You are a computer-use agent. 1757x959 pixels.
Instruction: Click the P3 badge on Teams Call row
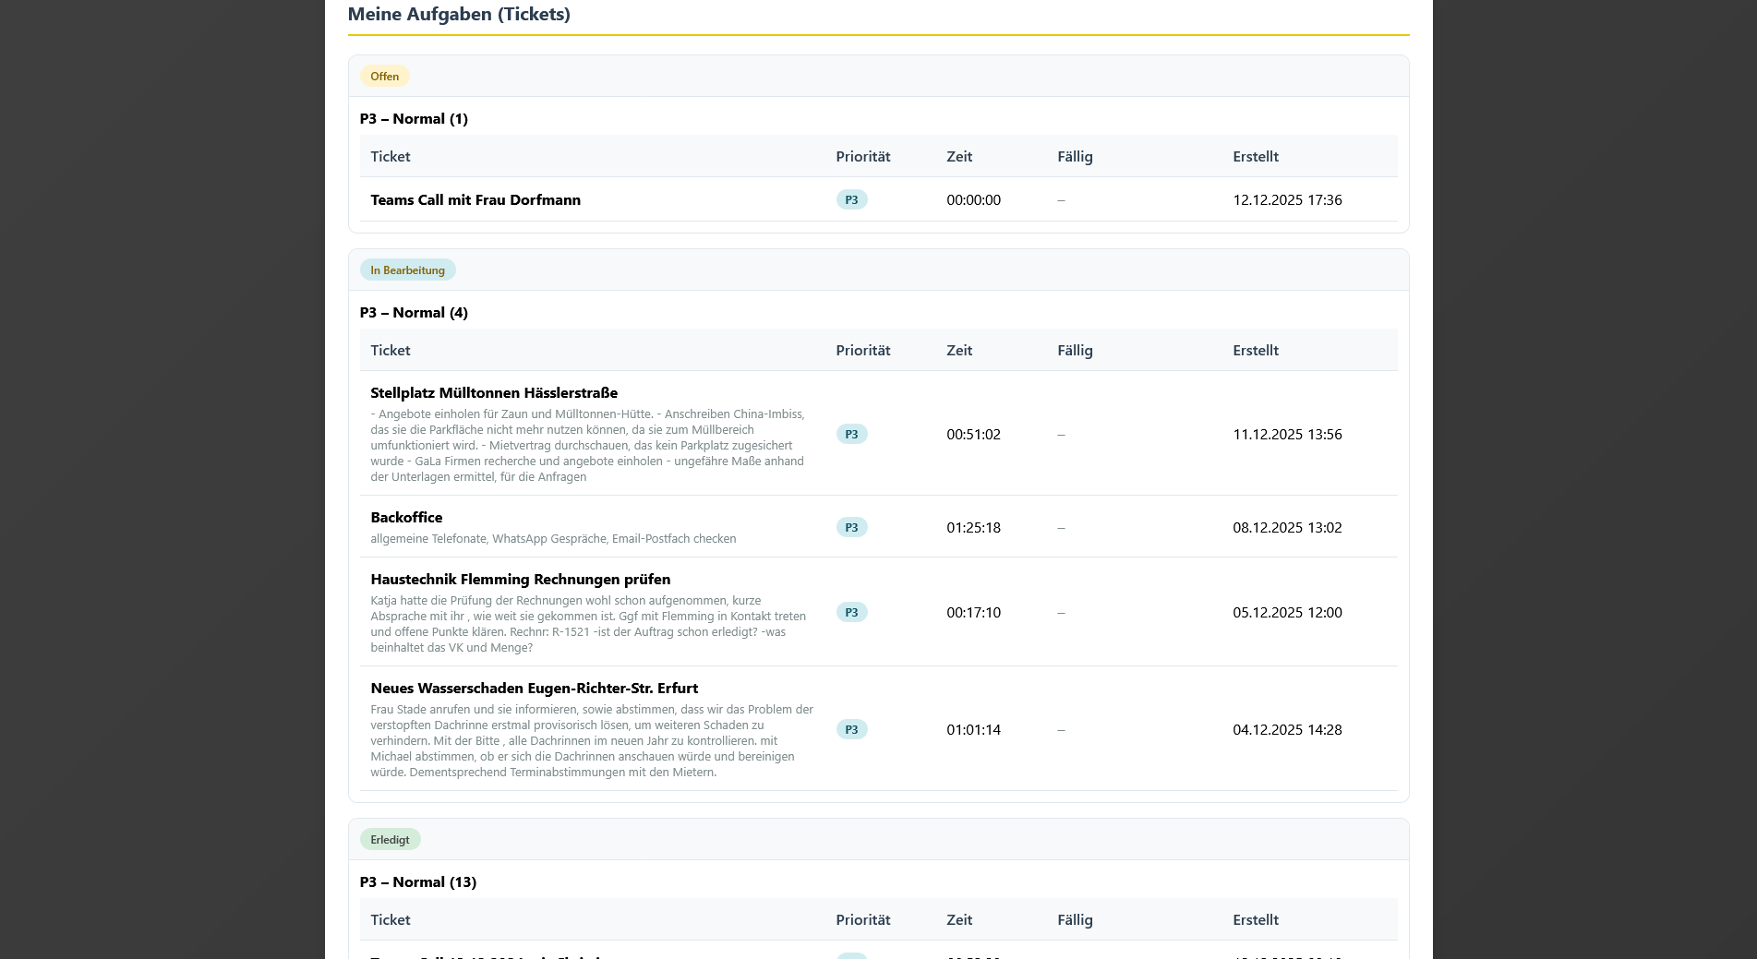coord(851,200)
